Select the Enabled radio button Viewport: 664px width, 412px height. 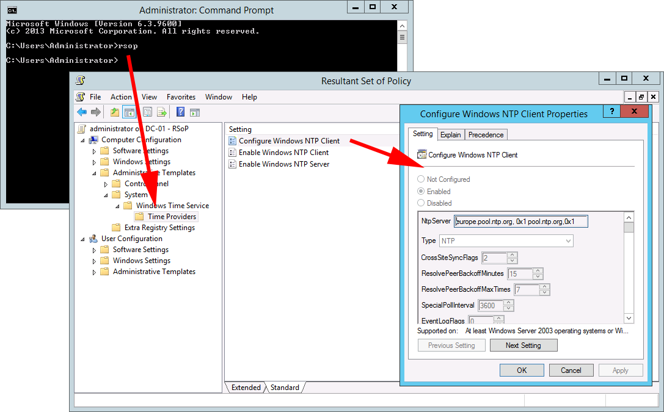[x=420, y=191]
